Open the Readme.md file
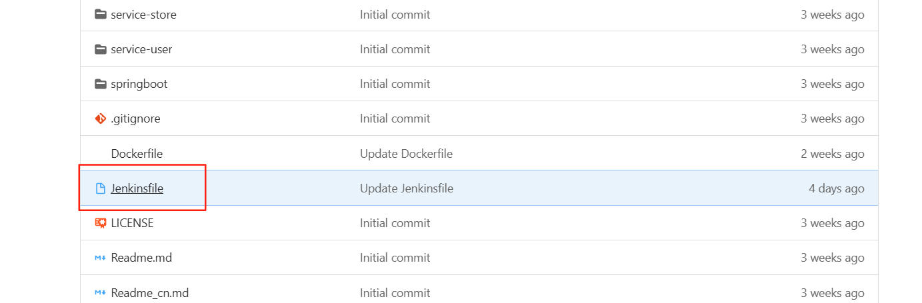Image resolution: width=922 pixels, height=303 pixels. click(x=141, y=258)
